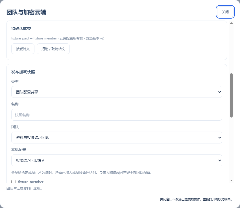The image size is (240, 208).
Task: Click the scrollbar down arrow
Action: coord(232,180)
